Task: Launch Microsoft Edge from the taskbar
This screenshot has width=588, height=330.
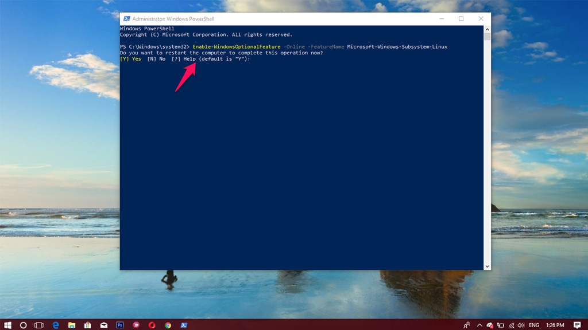Action: 56,325
